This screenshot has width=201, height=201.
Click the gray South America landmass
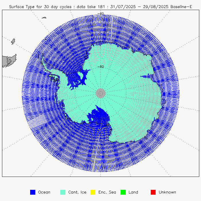tap(9, 61)
